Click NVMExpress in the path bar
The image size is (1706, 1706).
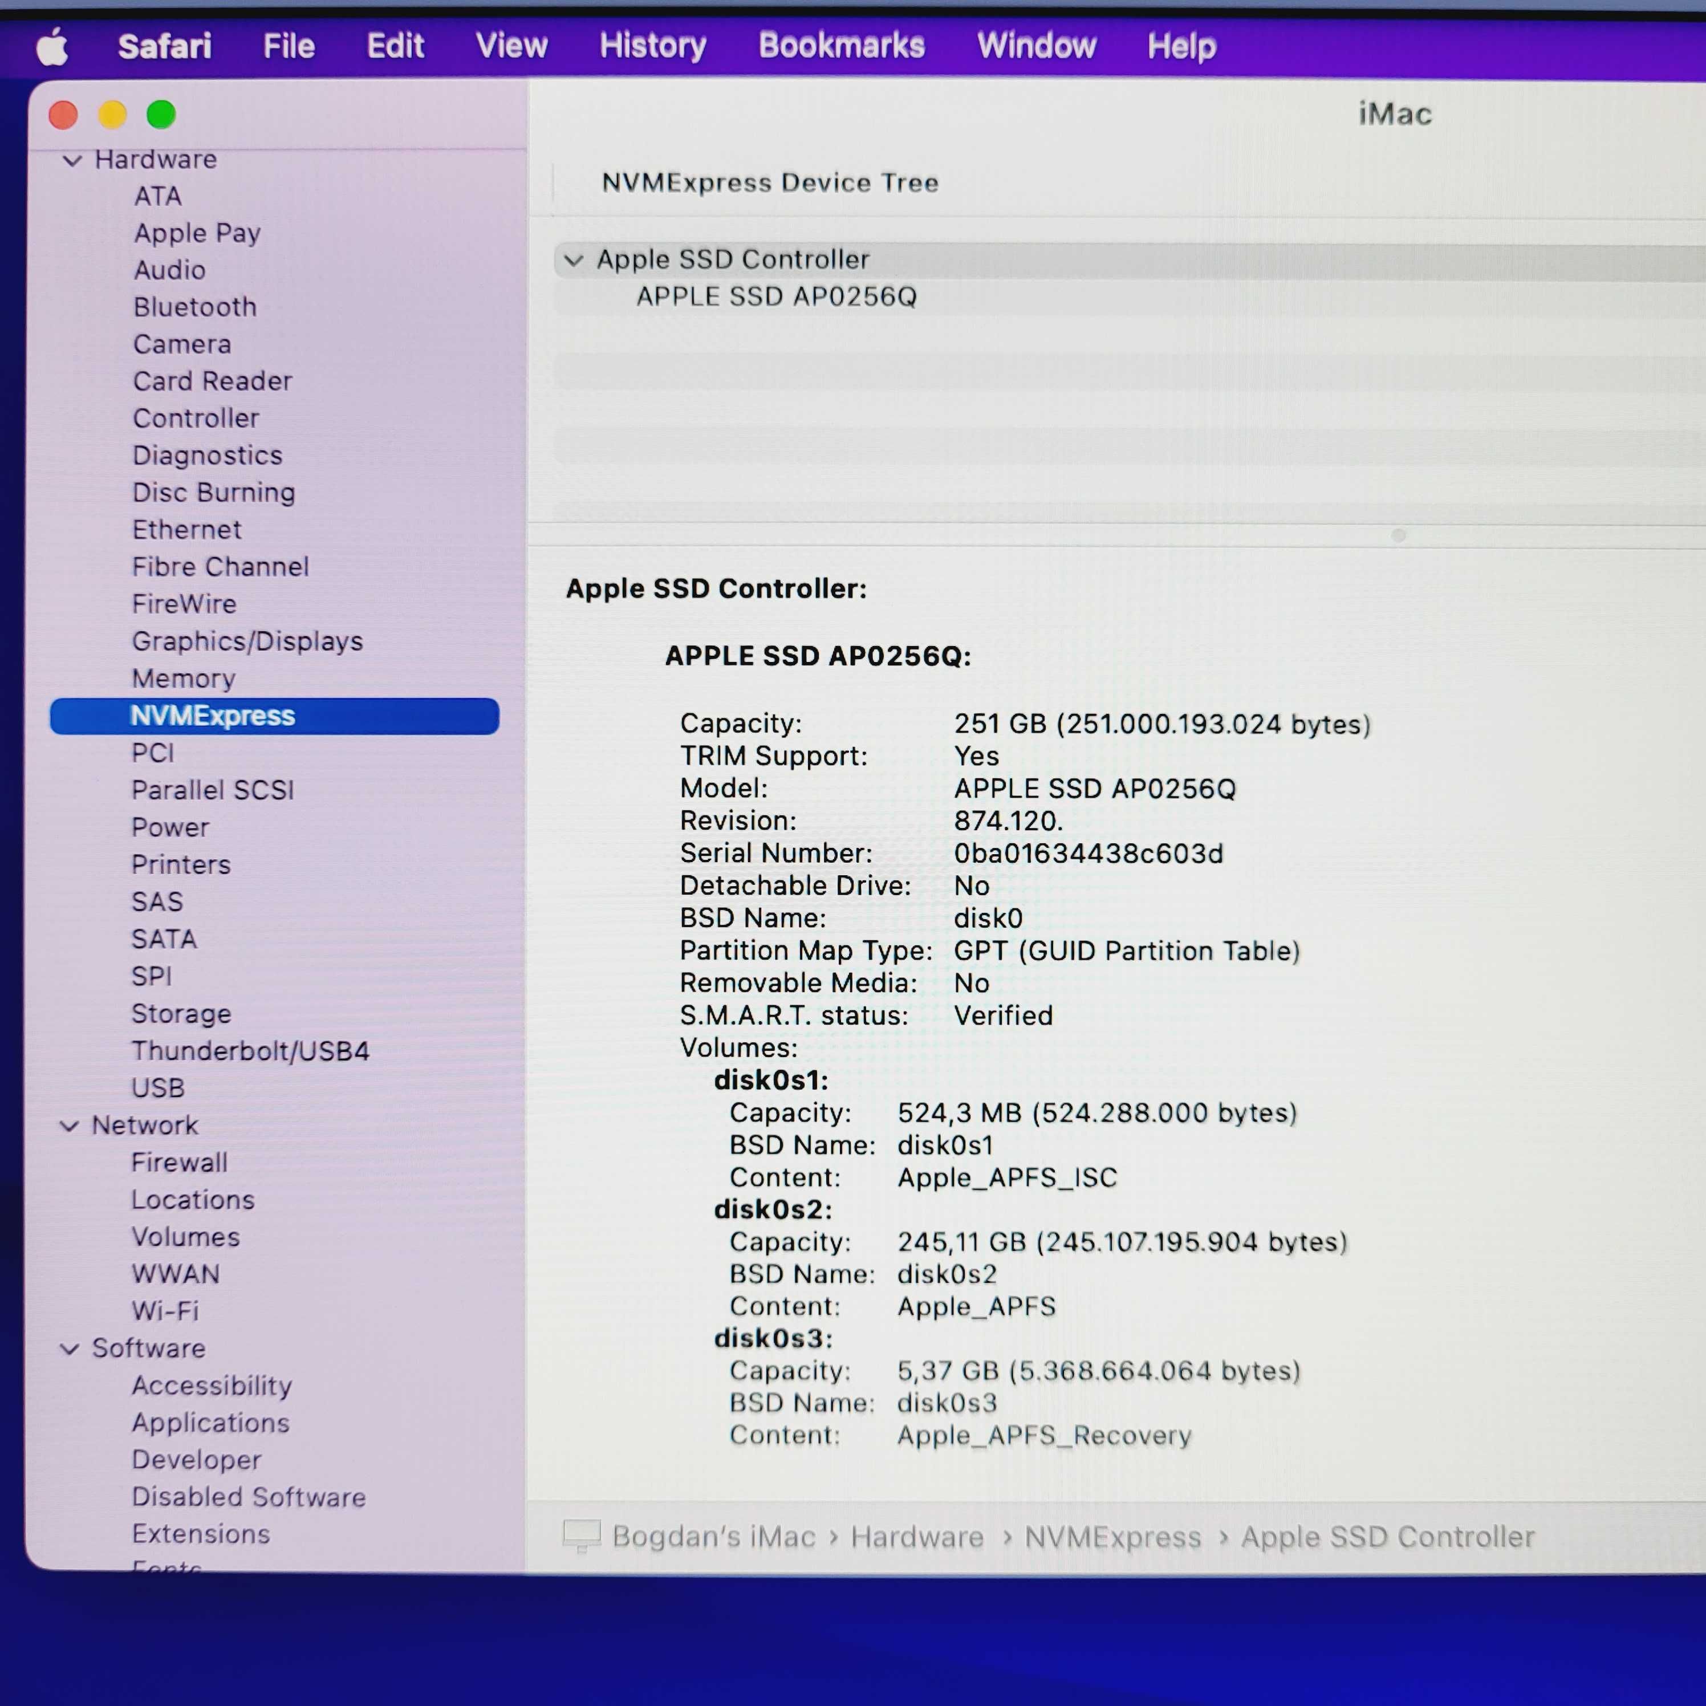click(x=1112, y=1537)
